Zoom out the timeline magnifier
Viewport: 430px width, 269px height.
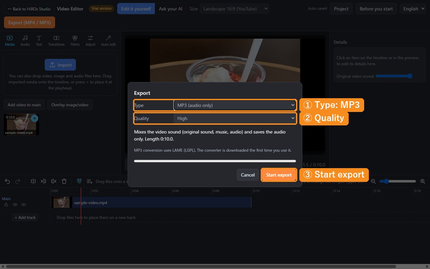click(x=373, y=181)
